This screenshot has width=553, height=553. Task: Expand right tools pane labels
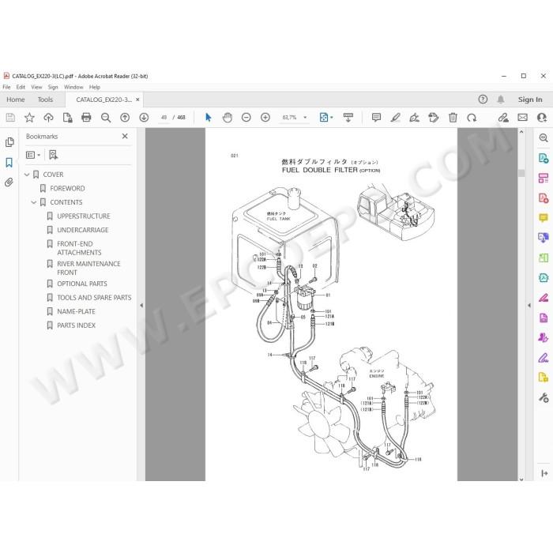[x=544, y=473]
